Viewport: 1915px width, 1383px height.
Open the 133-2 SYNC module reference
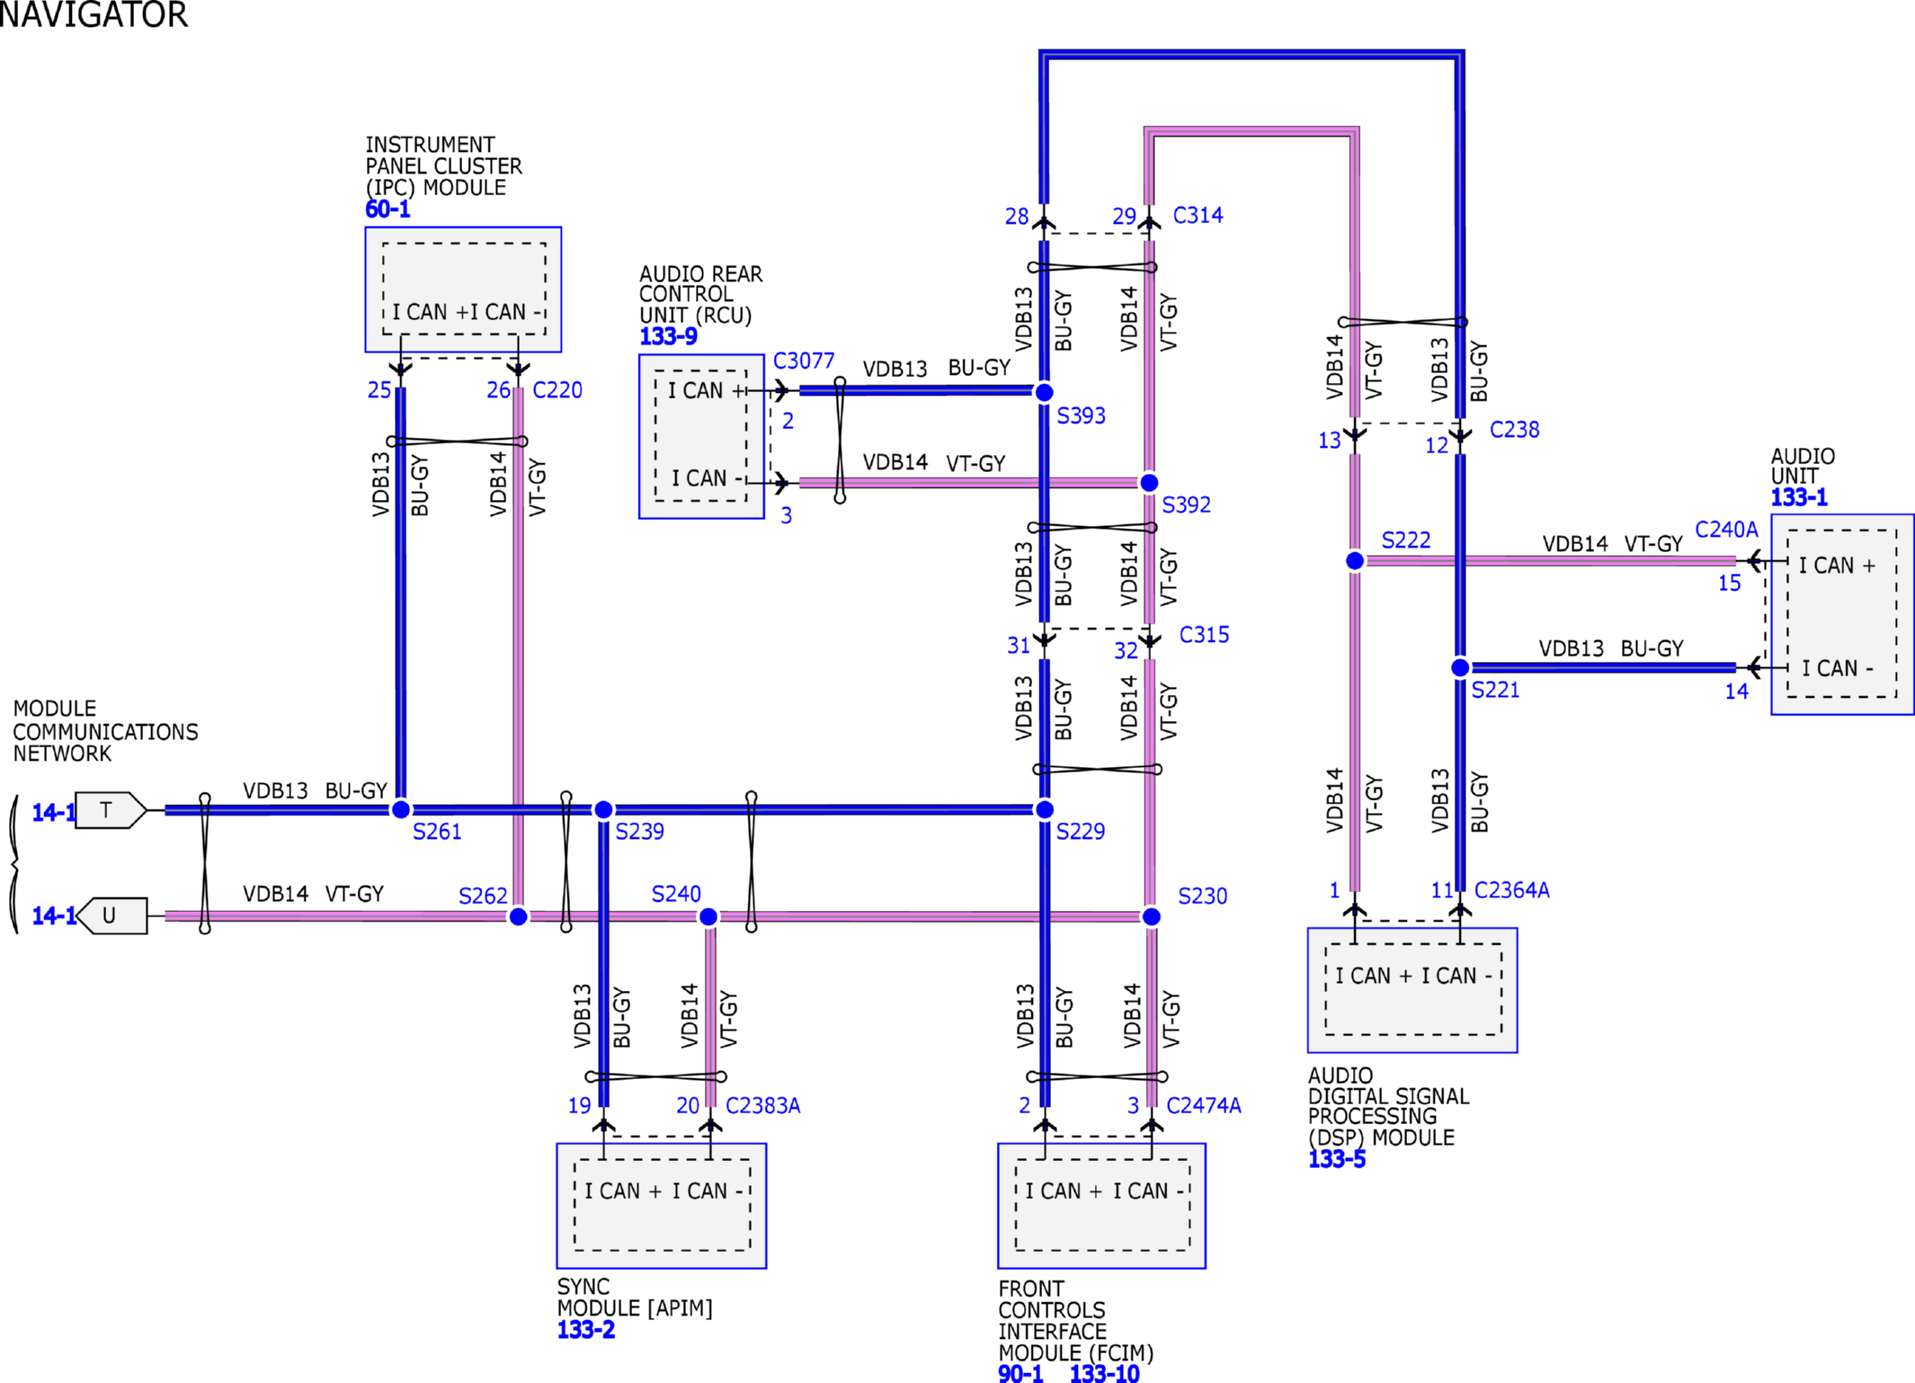click(x=585, y=1329)
